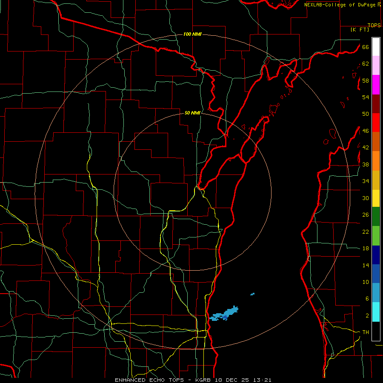This screenshot has height=383, width=383.
Task: Click the black TH threshold legend swatch
Action: (x=376, y=331)
